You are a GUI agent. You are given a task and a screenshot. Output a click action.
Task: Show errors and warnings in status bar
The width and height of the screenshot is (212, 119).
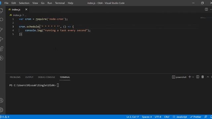pyautogui.click(x=5, y=117)
